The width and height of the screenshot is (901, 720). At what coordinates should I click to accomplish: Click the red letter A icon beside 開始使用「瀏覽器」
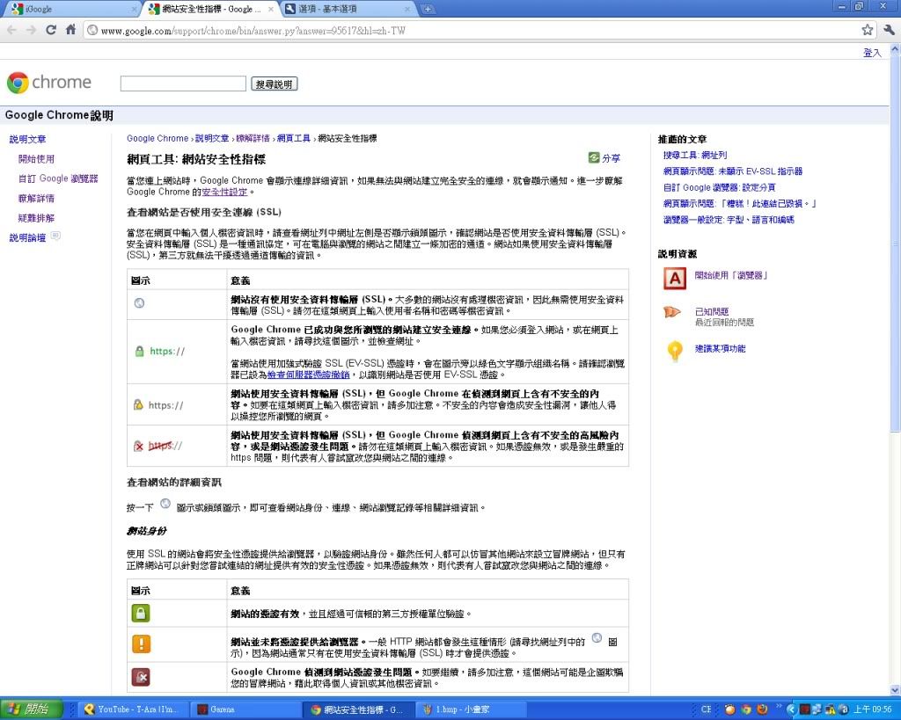click(675, 279)
